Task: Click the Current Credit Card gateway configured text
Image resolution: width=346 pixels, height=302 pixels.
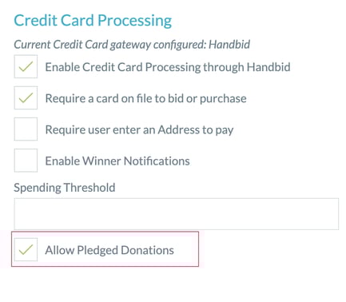Action: [110, 45]
